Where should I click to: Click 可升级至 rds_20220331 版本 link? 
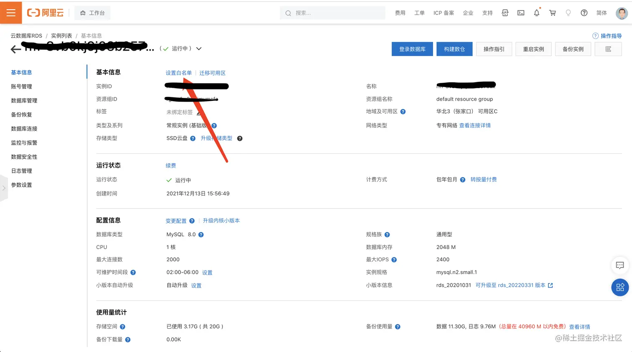click(514, 285)
